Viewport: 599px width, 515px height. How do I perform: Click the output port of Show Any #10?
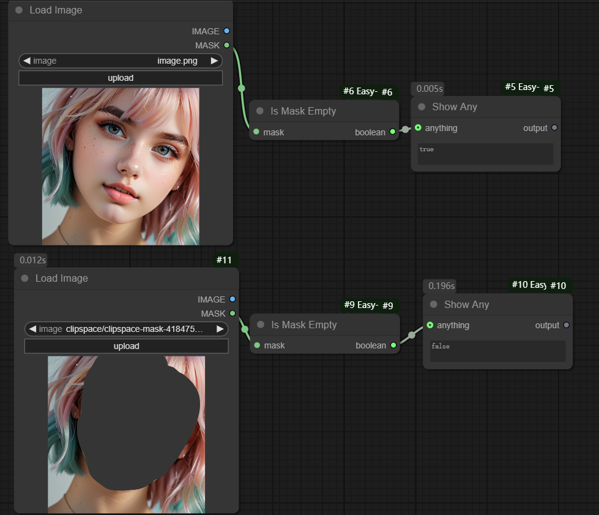coord(566,325)
